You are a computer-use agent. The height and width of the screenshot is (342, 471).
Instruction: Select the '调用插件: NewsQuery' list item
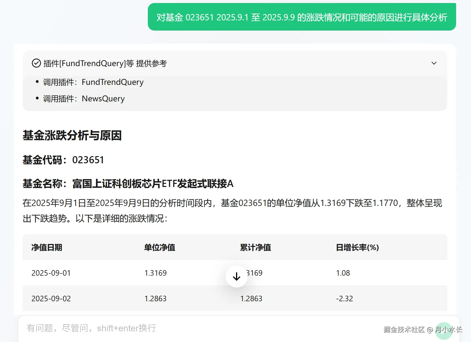(84, 99)
